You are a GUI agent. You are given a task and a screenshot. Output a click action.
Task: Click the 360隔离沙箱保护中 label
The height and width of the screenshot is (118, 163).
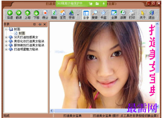(x=72, y=4)
